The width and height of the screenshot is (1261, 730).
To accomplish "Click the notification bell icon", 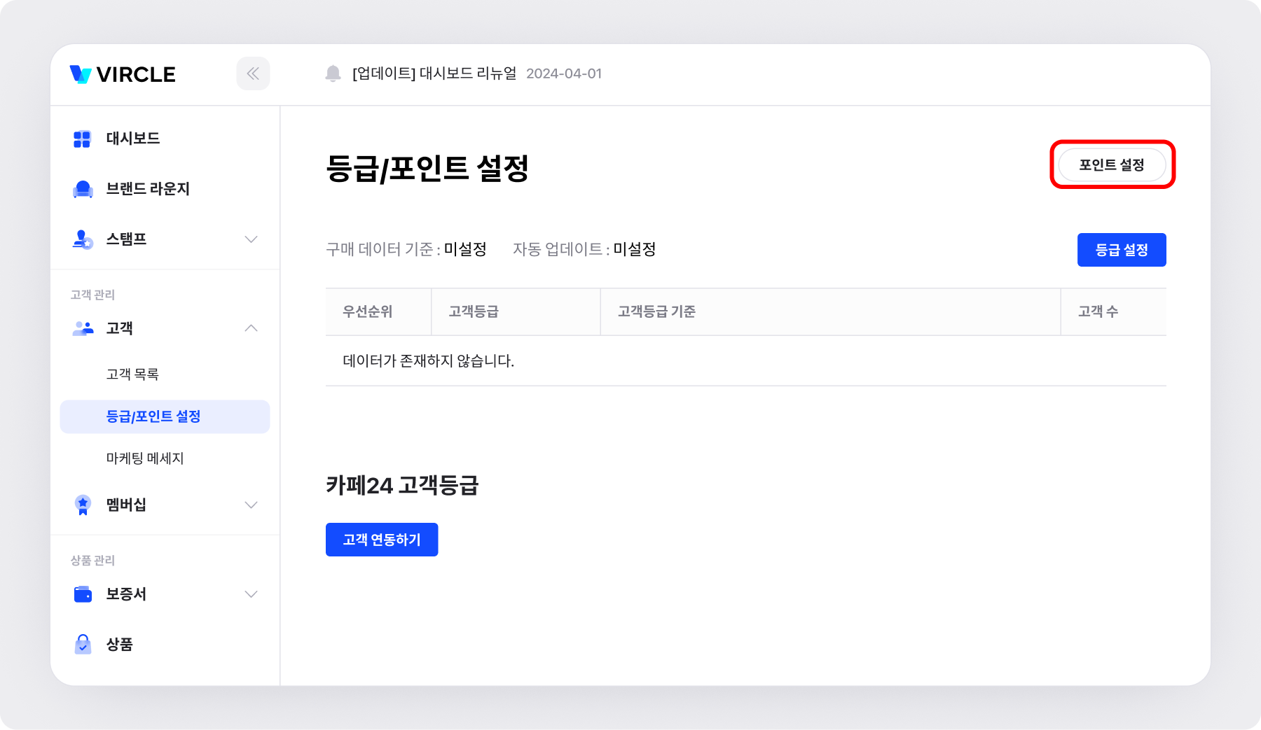I will click(x=333, y=73).
